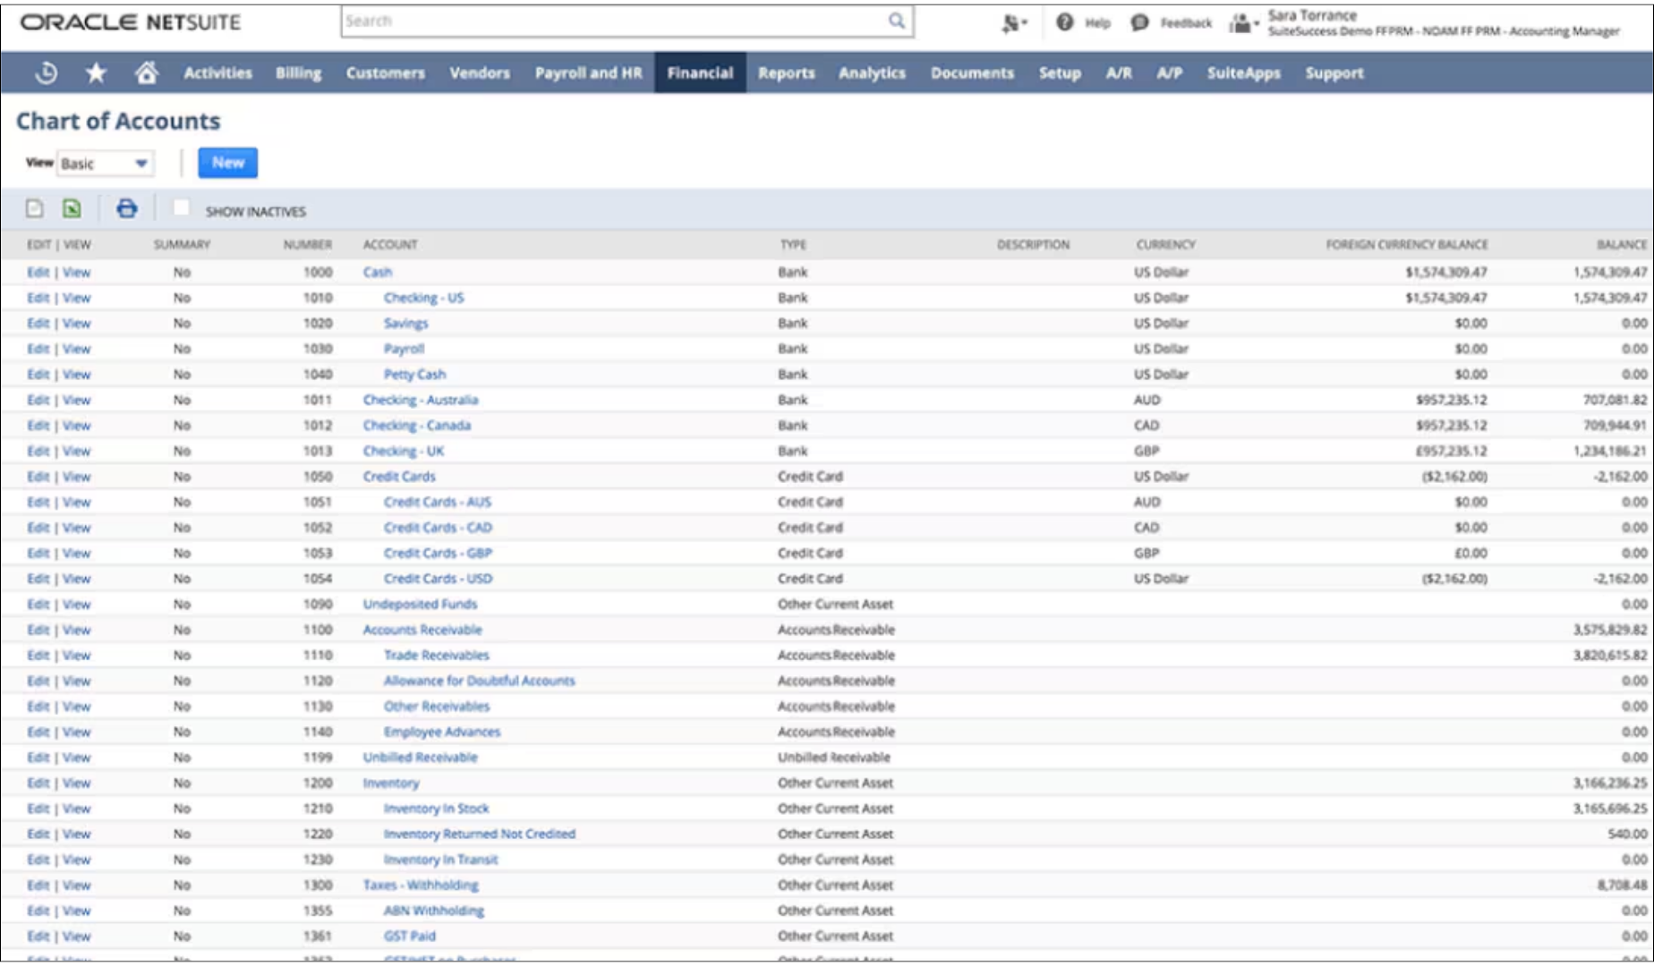Switch to the Reports menu tab
This screenshot has height=966, width=1654.
[x=786, y=73]
